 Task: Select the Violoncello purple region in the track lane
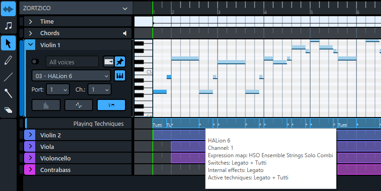(x=188, y=158)
